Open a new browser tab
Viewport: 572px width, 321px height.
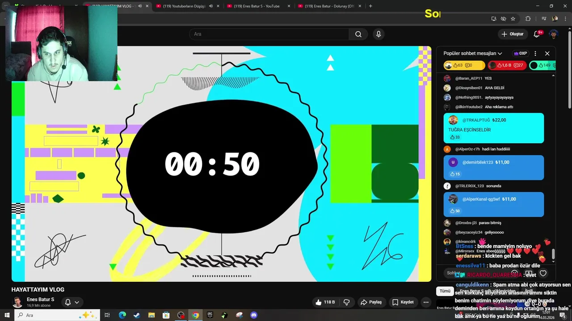click(x=370, y=6)
